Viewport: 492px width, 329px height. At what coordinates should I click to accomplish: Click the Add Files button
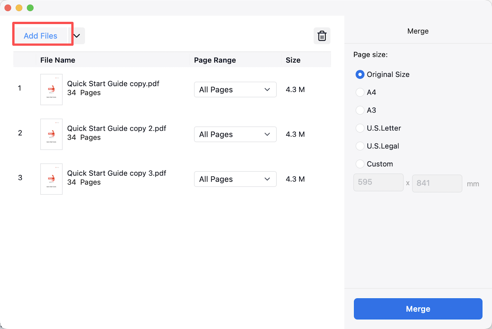pos(41,36)
